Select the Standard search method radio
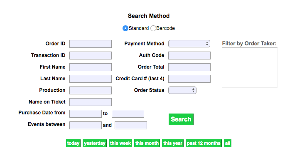This screenshot has height=168, width=302. [x=125, y=28]
